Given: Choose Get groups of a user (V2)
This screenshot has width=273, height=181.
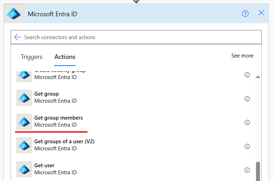Looking at the screenshot, I should pos(133,146).
